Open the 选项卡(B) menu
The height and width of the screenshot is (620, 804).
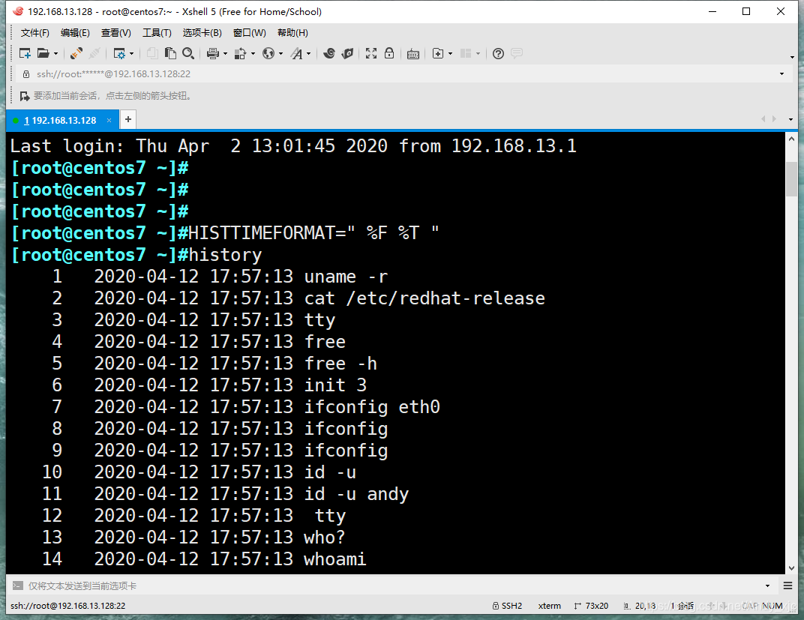[x=202, y=33]
